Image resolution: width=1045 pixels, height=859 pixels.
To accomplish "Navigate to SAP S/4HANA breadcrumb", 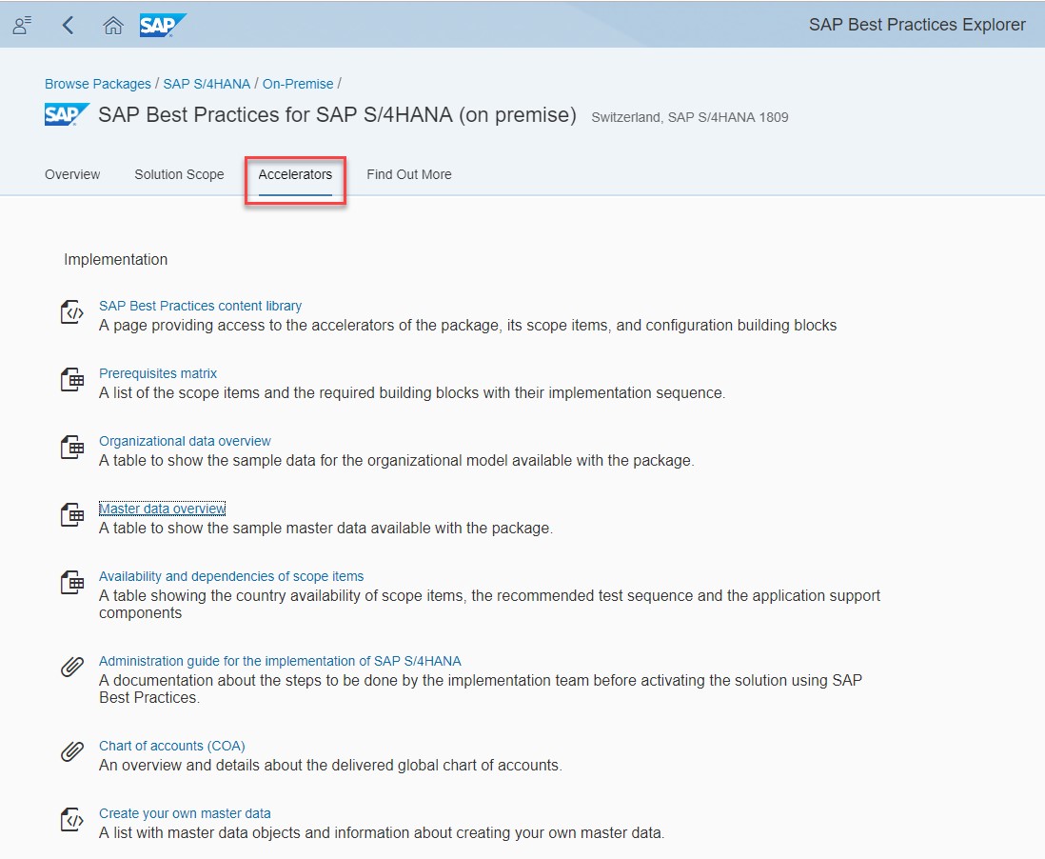I will [x=207, y=84].
